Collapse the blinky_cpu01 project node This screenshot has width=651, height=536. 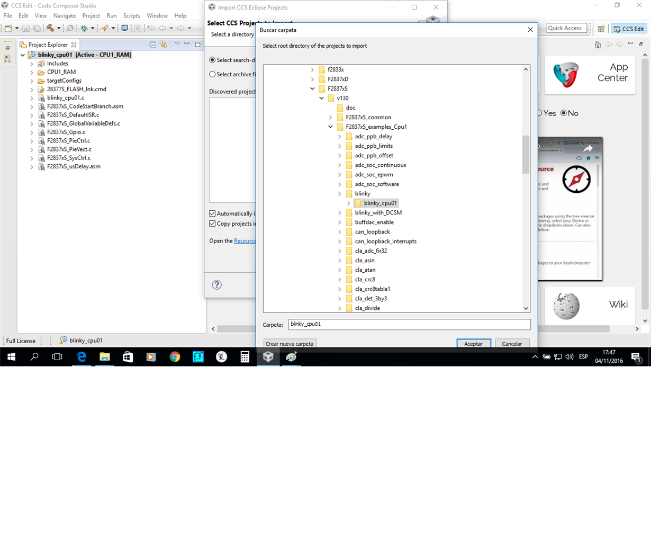(23, 55)
